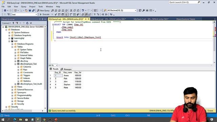This screenshot has height=122, width=217.
Task: Select the Programmability folder
Action: [24, 95]
